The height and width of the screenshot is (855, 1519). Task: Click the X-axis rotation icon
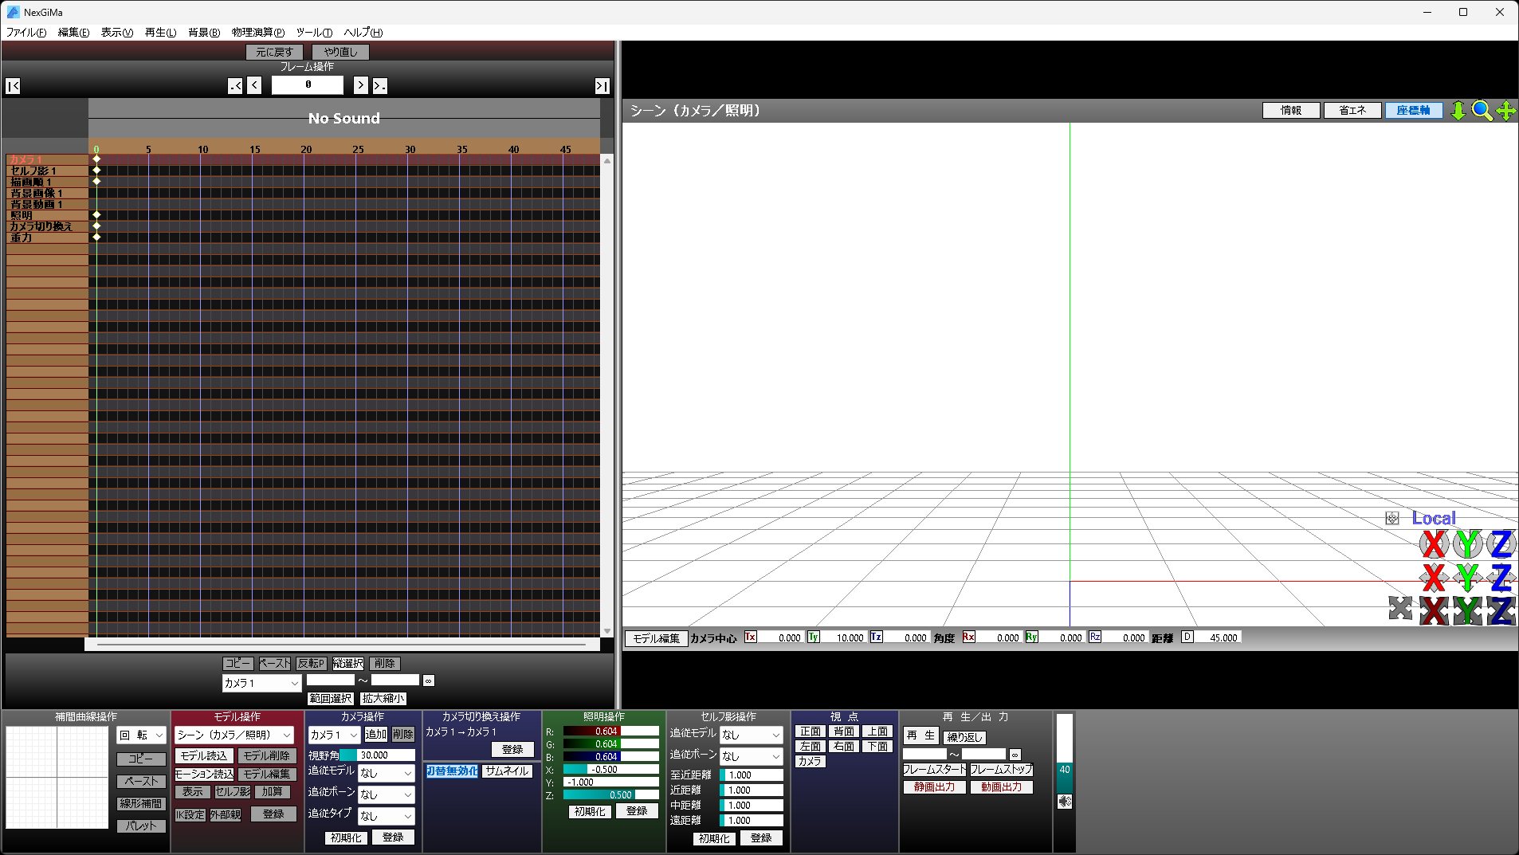tap(1434, 544)
